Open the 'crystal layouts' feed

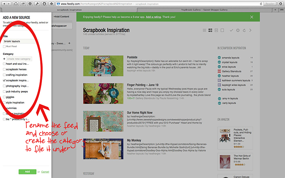[230, 62]
